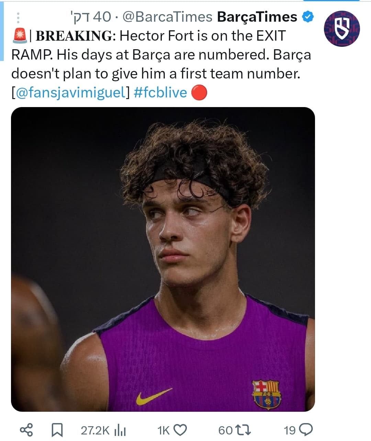Click the 19 replies count
The width and height of the screenshot is (371, 441).
[290, 430]
